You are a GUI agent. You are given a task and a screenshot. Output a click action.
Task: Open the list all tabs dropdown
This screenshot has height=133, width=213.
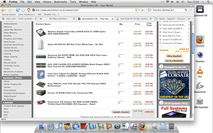click(x=192, y=19)
